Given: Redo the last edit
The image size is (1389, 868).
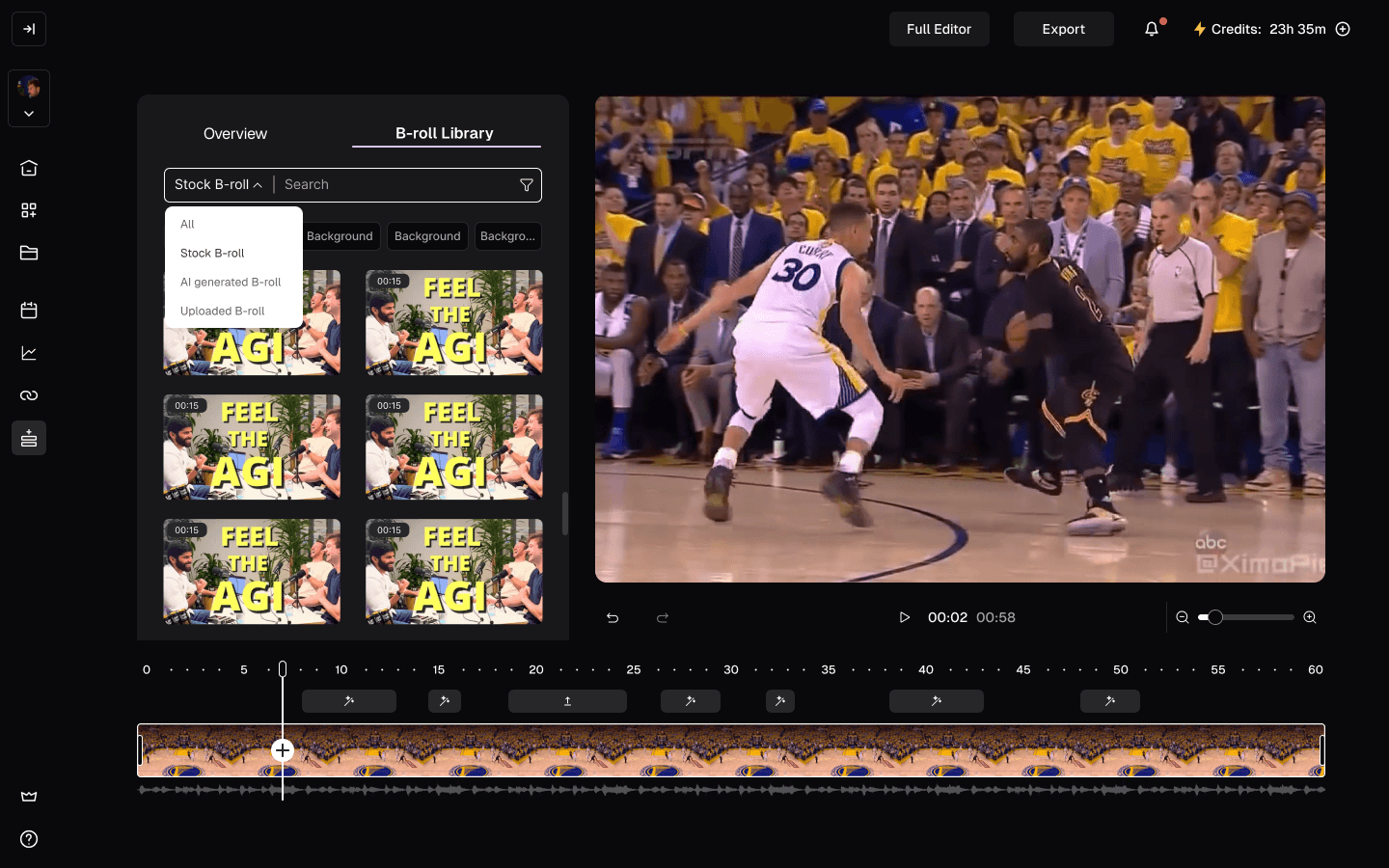Looking at the screenshot, I should coord(663,617).
